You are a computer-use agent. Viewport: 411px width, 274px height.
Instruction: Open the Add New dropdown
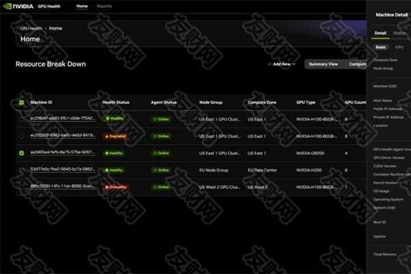[x=282, y=64]
